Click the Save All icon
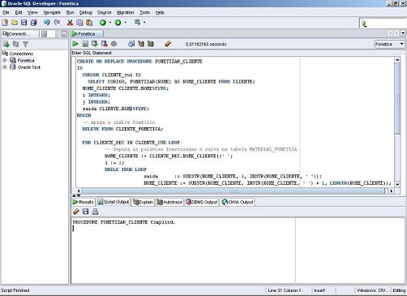The height and width of the screenshot is (296, 407). [33, 23]
